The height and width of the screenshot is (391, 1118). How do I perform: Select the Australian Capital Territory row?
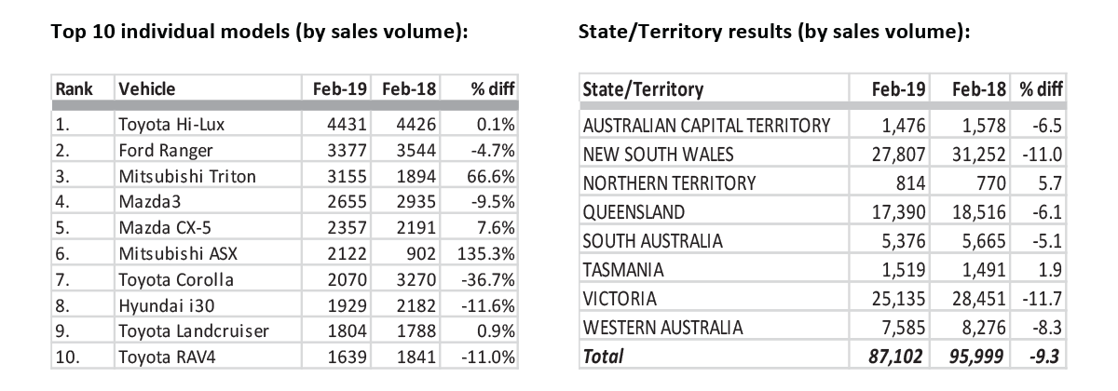[x=705, y=124]
